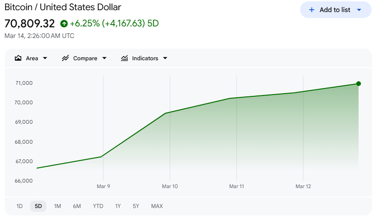This screenshot has height=221, width=379.
Task: Open the Add to list dropdown caret
Action: pos(359,10)
